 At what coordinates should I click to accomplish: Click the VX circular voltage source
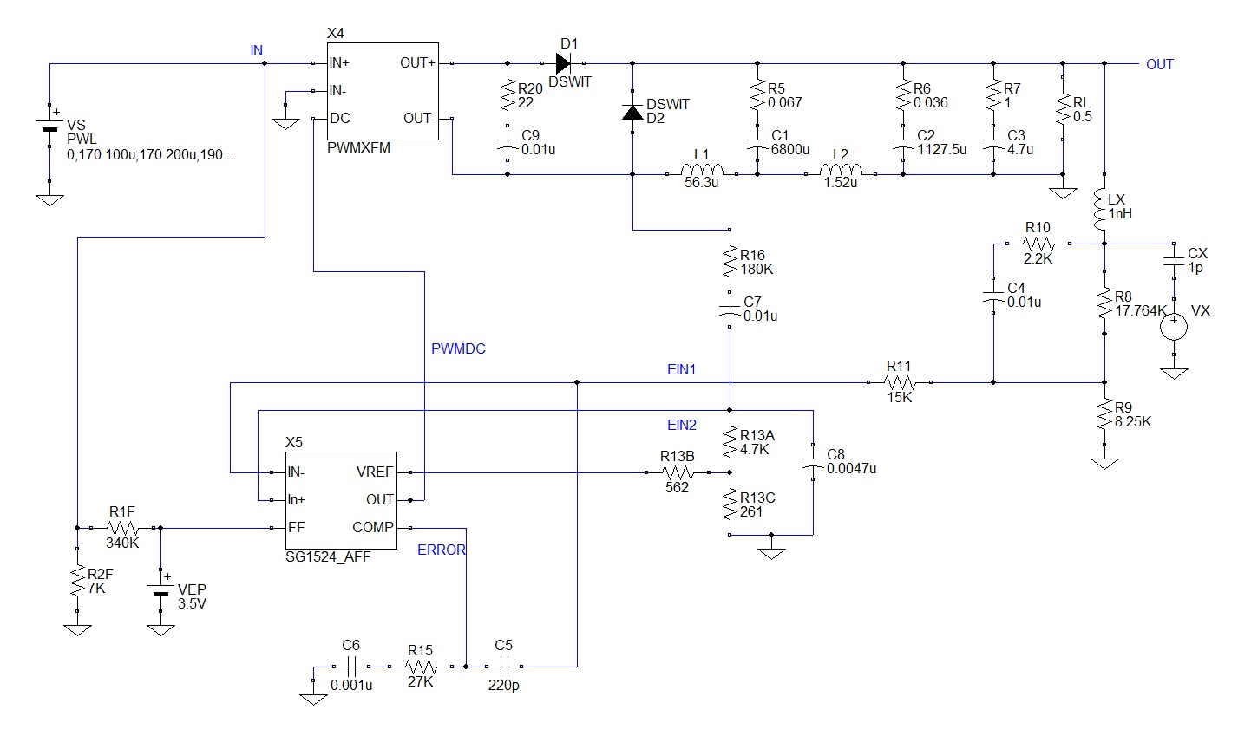pyautogui.click(x=1174, y=327)
